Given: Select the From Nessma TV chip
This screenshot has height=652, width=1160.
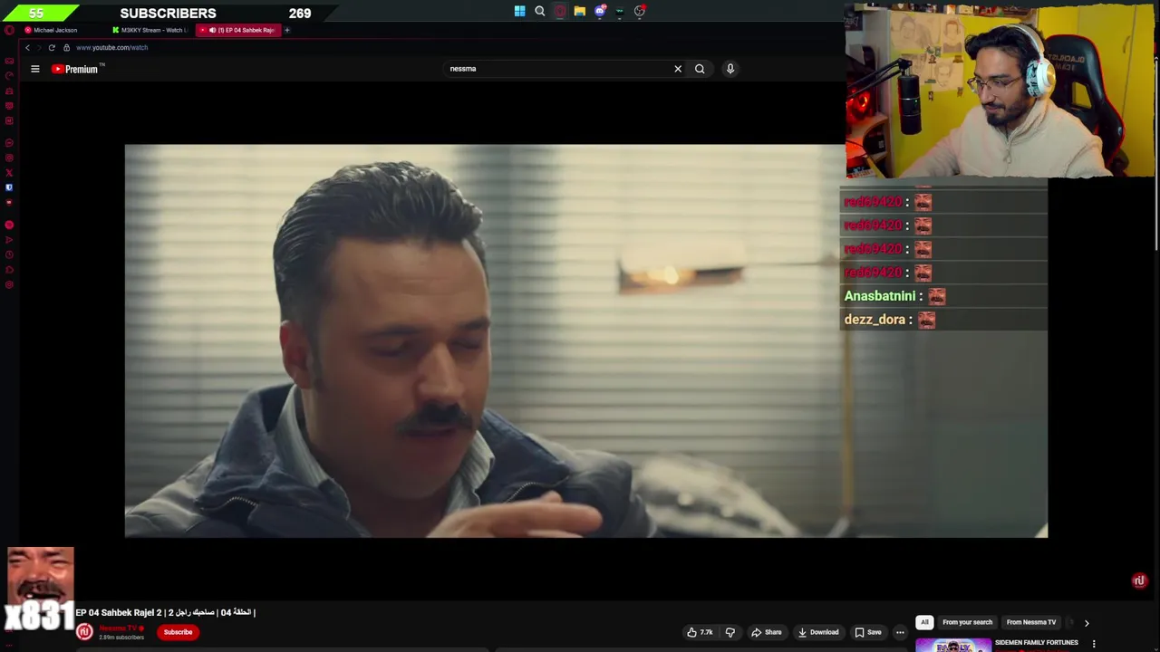Looking at the screenshot, I should point(1031,622).
